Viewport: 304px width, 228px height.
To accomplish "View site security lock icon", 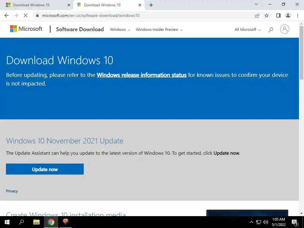I will [x=37, y=15].
